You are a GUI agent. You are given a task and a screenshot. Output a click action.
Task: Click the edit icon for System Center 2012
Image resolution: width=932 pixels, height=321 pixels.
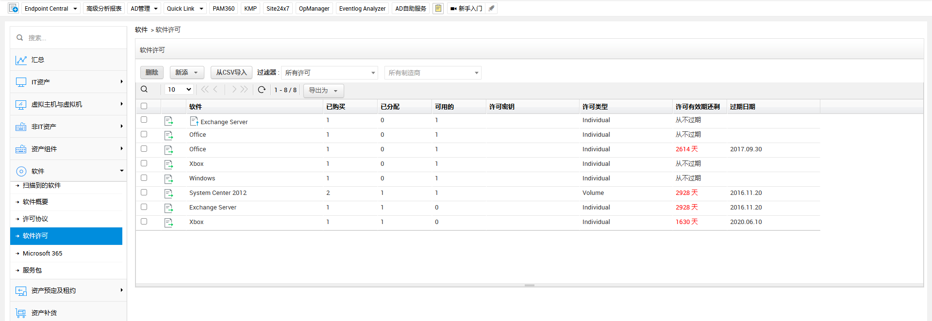click(x=168, y=193)
